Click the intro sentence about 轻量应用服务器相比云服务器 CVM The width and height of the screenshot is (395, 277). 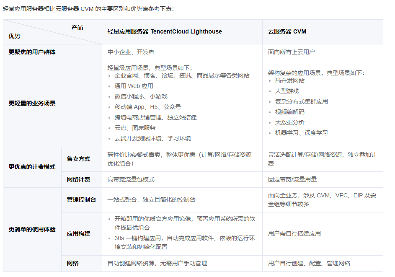(88, 9)
